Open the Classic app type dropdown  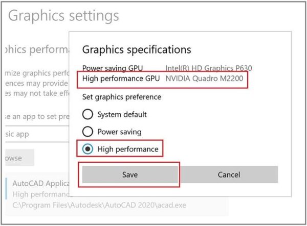(x=36, y=134)
